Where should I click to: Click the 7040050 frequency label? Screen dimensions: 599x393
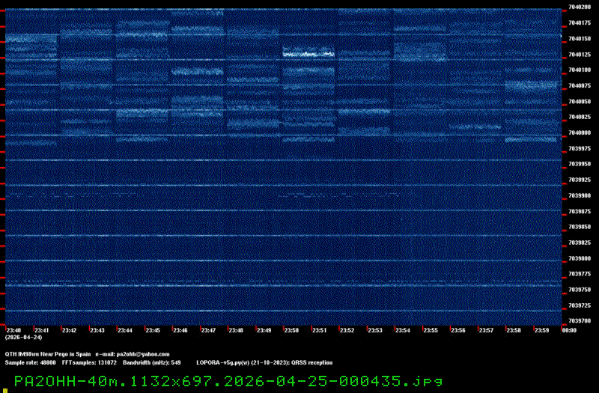580,102
